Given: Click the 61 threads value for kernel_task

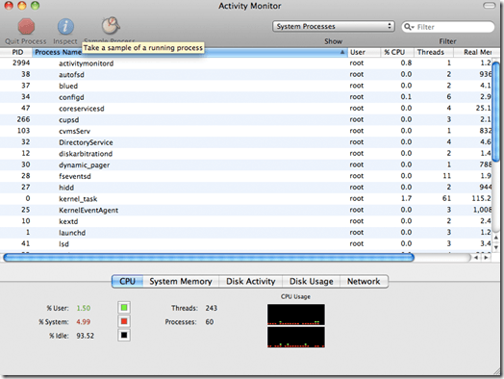Looking at the screenshot, I should tap(446, 198).
